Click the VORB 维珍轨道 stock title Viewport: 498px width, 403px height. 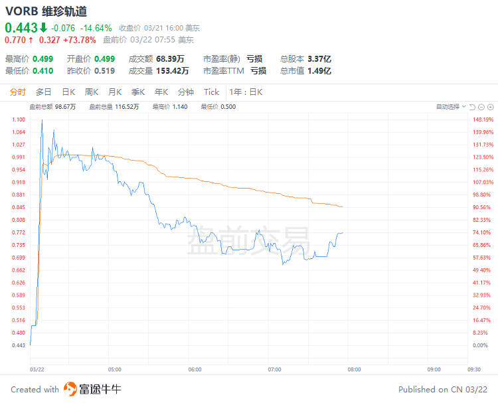tap(46, 11)
